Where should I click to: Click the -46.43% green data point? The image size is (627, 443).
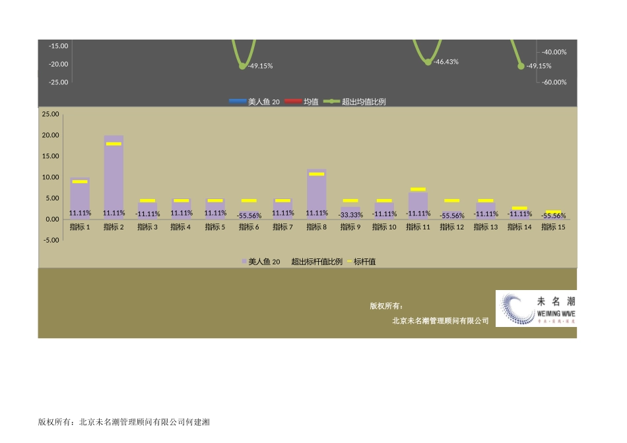coord(428,62)
